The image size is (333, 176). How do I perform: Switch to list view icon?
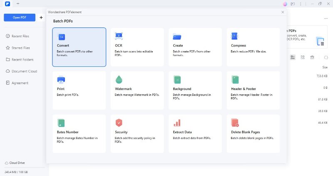point(293,57)
